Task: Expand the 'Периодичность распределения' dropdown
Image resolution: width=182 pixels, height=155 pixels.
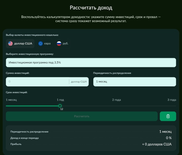Action: pyautogui.click(x=134, y=82)
